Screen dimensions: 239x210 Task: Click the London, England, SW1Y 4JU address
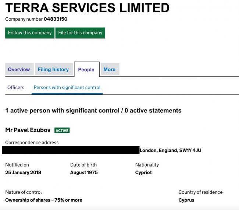[x=170, y=150]
